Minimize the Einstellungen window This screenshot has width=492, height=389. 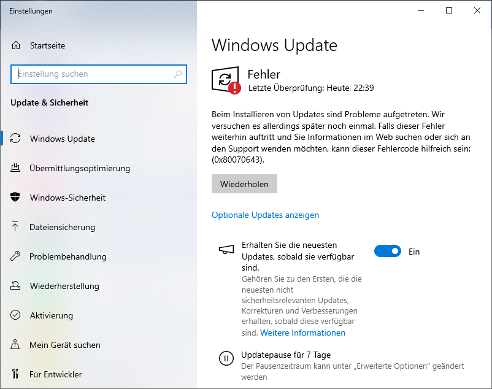pos(421,10)
